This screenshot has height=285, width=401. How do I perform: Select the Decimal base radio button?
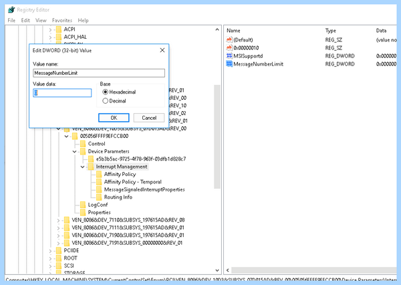point(105,101)
